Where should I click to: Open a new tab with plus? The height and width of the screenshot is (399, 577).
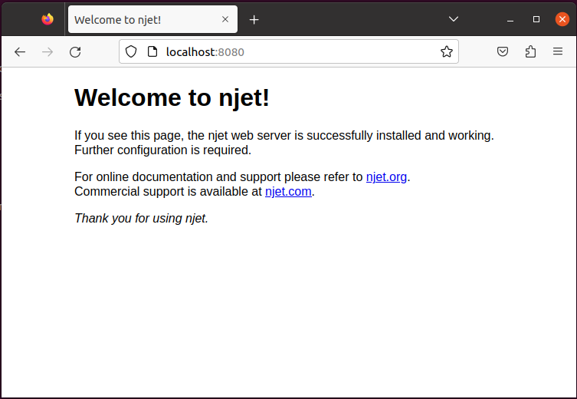(x=254, y=19)
